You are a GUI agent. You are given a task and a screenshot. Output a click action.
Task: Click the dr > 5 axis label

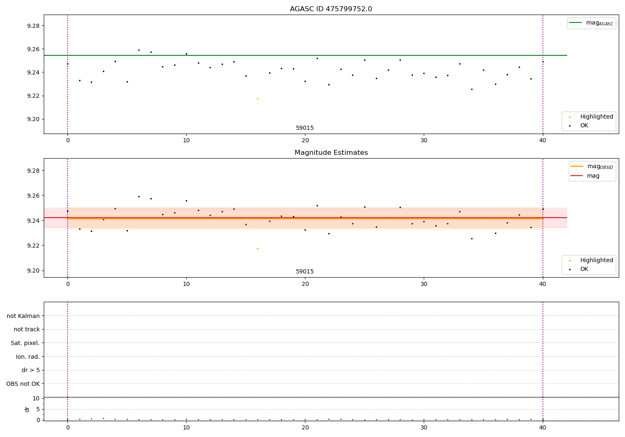pyautogui.click(x=31, y=370)
